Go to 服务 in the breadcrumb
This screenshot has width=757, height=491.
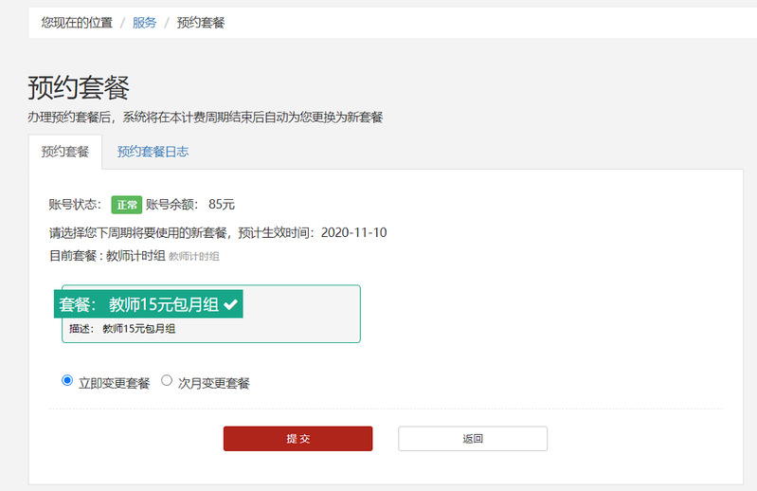(x=145, y=22)
